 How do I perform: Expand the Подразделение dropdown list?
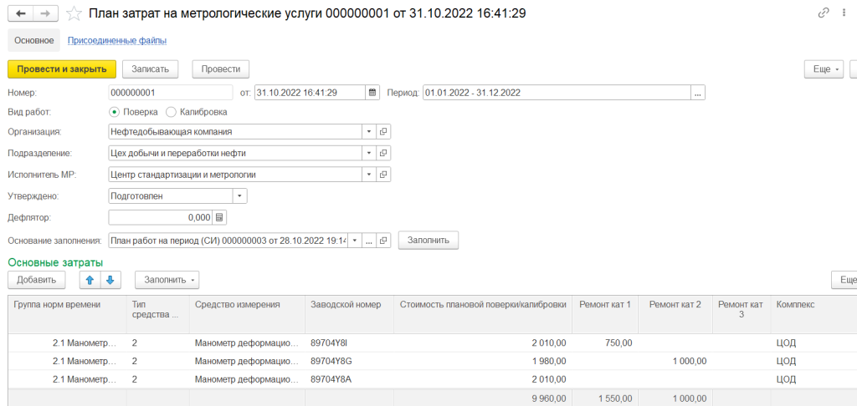coord(369,153)
